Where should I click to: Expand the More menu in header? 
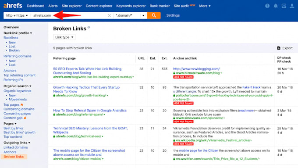(x=205, y=6)
